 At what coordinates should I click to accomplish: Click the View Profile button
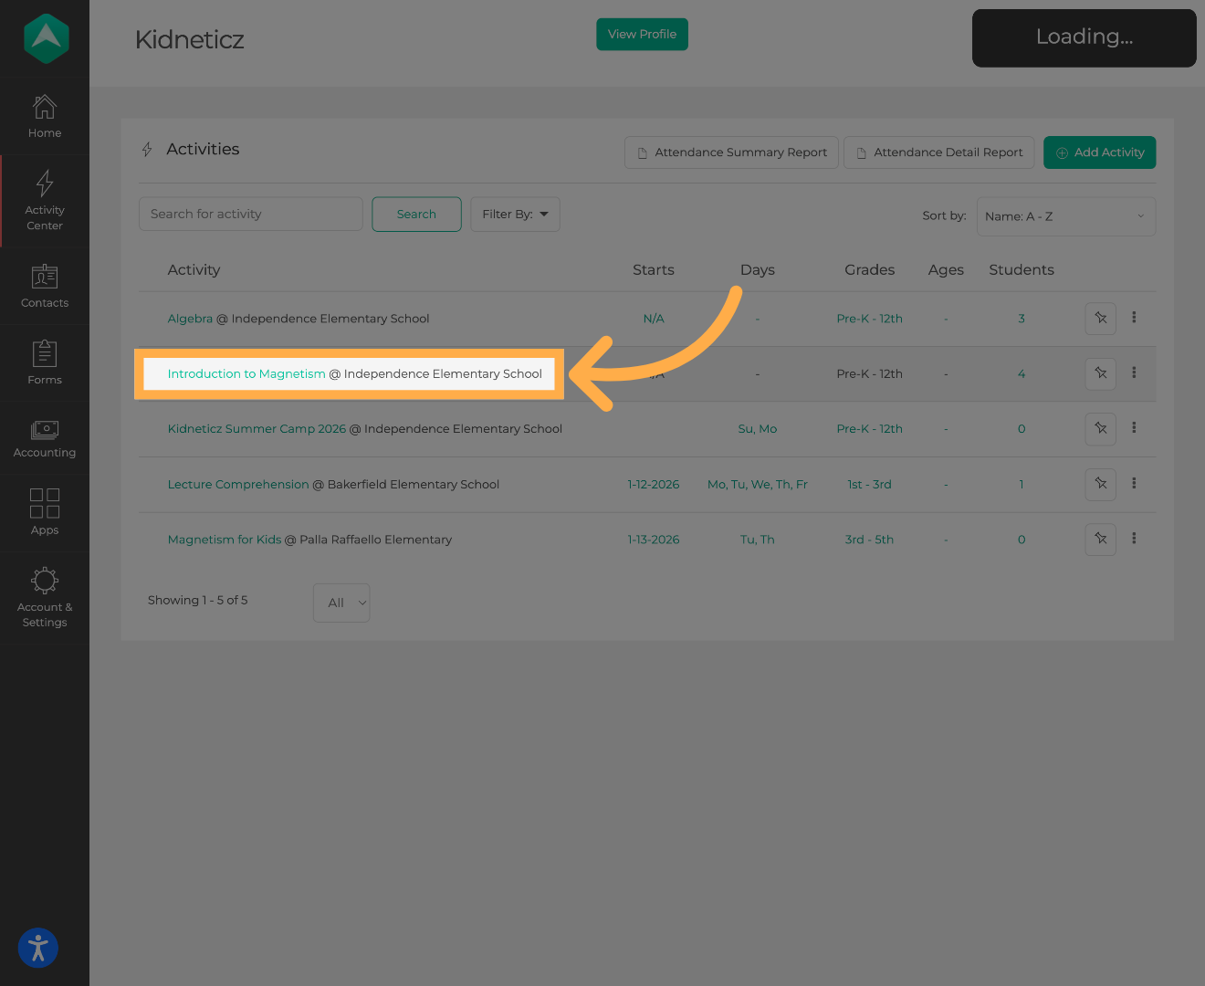(642, 35)
